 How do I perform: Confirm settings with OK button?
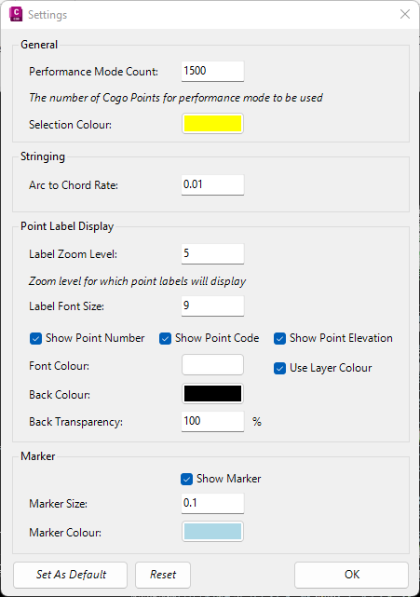[351, 575]
